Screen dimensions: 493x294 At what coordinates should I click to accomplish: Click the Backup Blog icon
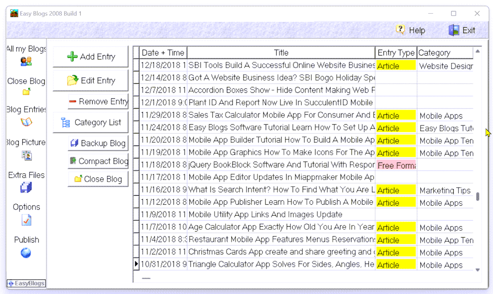pos(74,143)
